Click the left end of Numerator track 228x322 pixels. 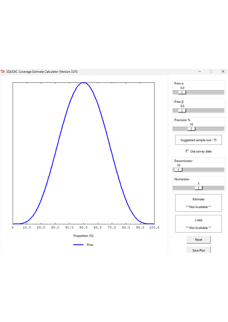(175, 188)
